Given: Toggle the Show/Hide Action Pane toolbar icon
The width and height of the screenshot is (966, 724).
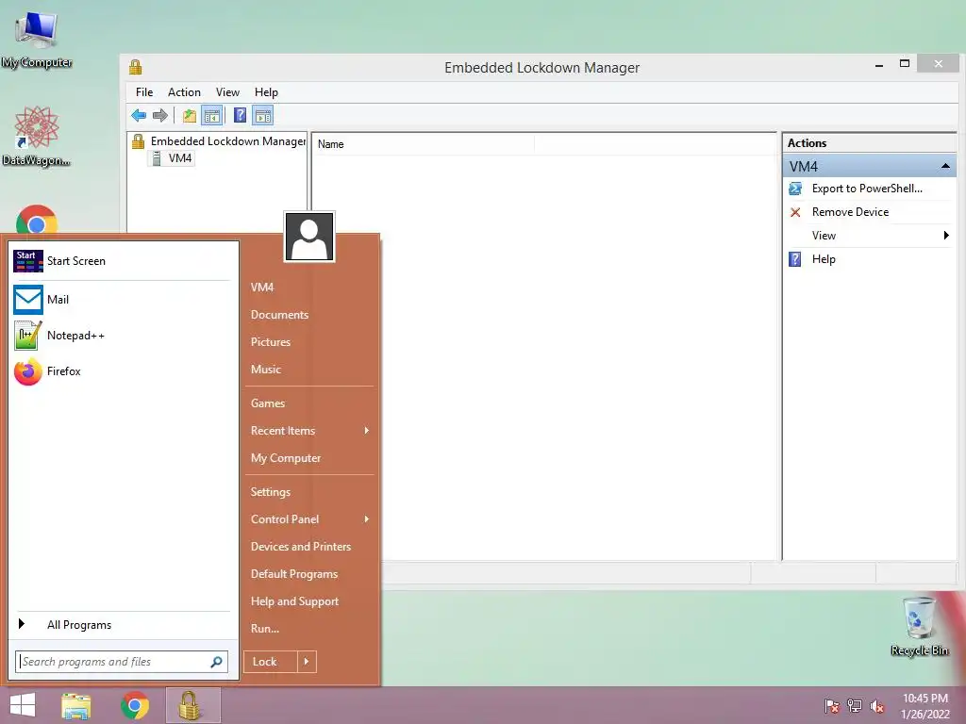Looking at the screenshot, I should (x=263, y=115).
